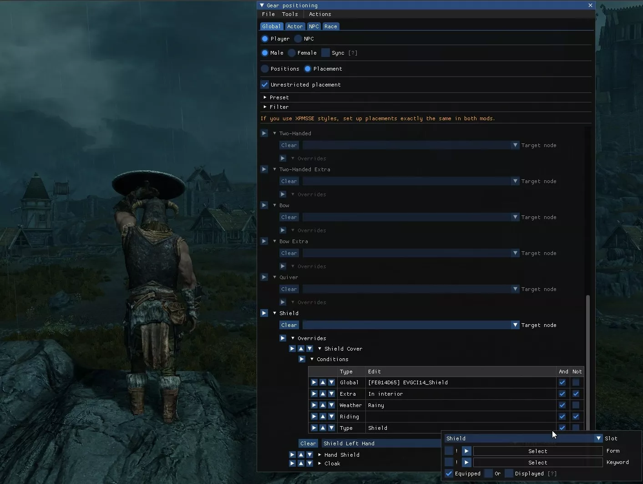Viewport: 643px width, 484px height.
Task: Click the EVGCI14_Shield global edit cell
Action: pos(461,382)
